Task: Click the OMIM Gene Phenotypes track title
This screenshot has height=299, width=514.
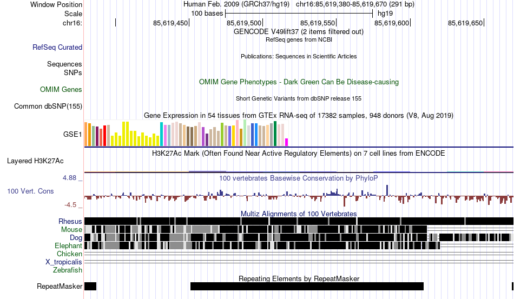Action: point(299,82)
